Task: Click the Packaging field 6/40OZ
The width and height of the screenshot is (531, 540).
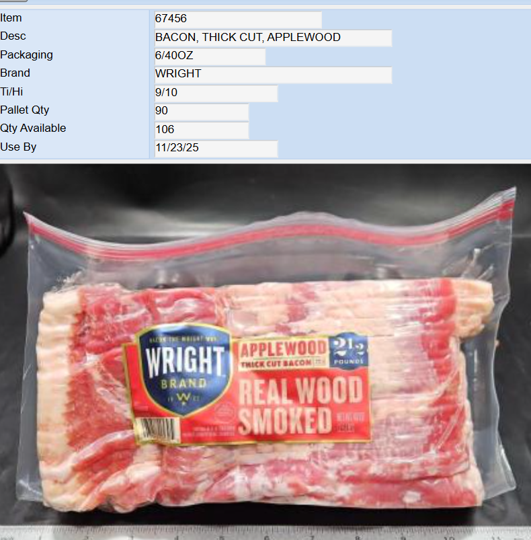Action: [210, 56]
